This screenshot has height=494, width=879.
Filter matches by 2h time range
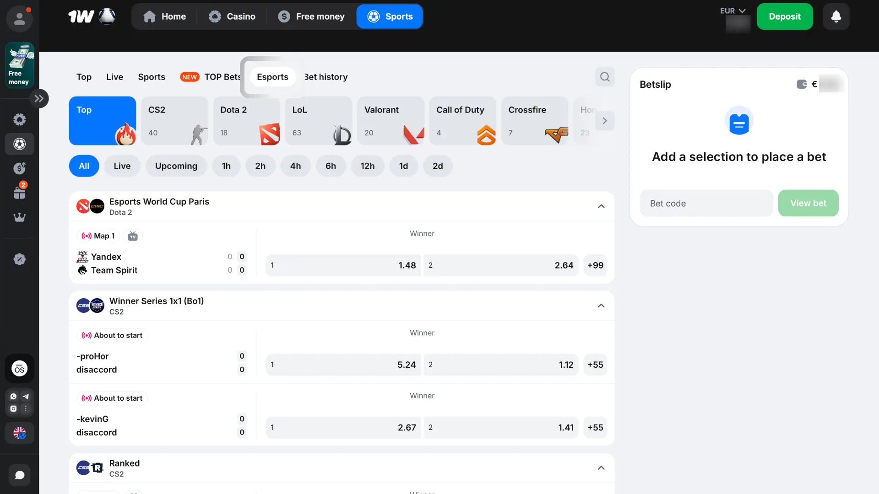click(260, 166)
